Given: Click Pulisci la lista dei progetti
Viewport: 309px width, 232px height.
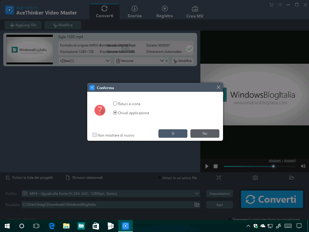Looking at the screenshot, I should point(29,178).
